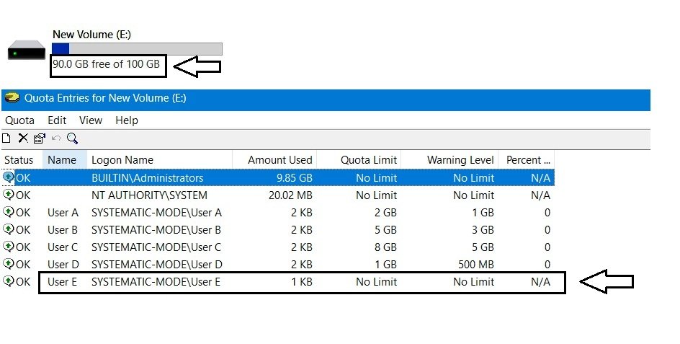Sort by the Name column header
680x344 pixels.
65,160
